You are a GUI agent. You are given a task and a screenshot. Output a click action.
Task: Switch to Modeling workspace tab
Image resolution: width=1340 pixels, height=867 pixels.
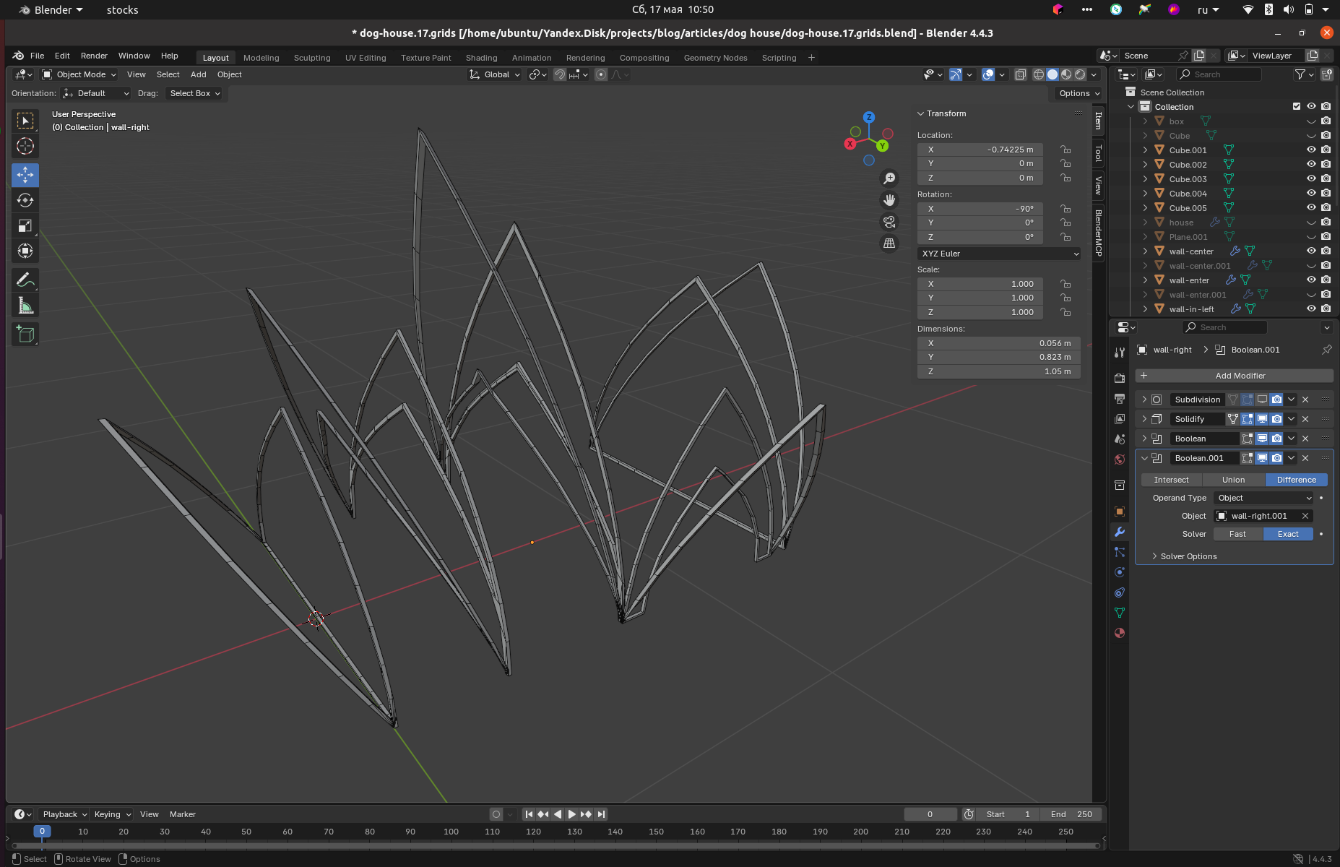261,58
